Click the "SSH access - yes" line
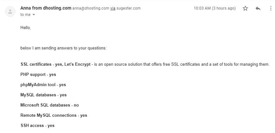Viewport: 275px width, 133px height. tap(38, 125)
